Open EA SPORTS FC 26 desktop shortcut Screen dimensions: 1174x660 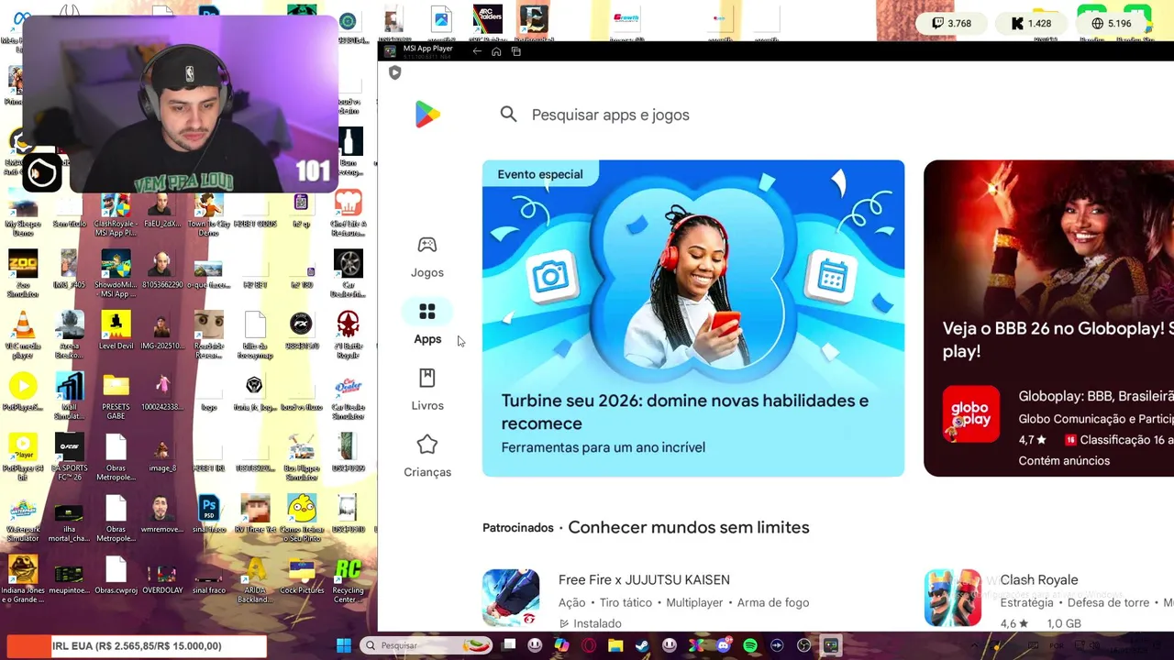click(x=70, y=456)
